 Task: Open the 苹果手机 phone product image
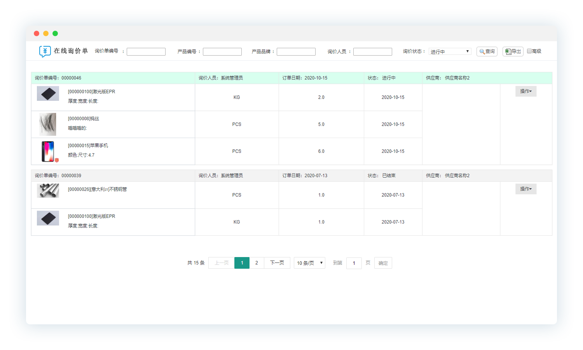pyautogui.click(x=48, y=151)
